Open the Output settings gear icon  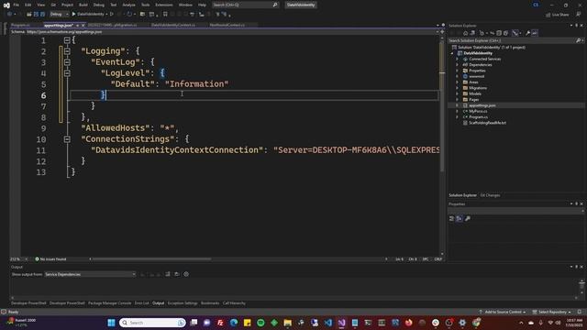(186, 274)
